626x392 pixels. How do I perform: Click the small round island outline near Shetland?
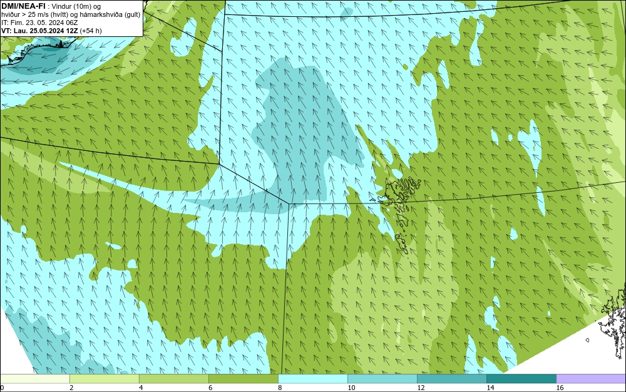(587, 340)
